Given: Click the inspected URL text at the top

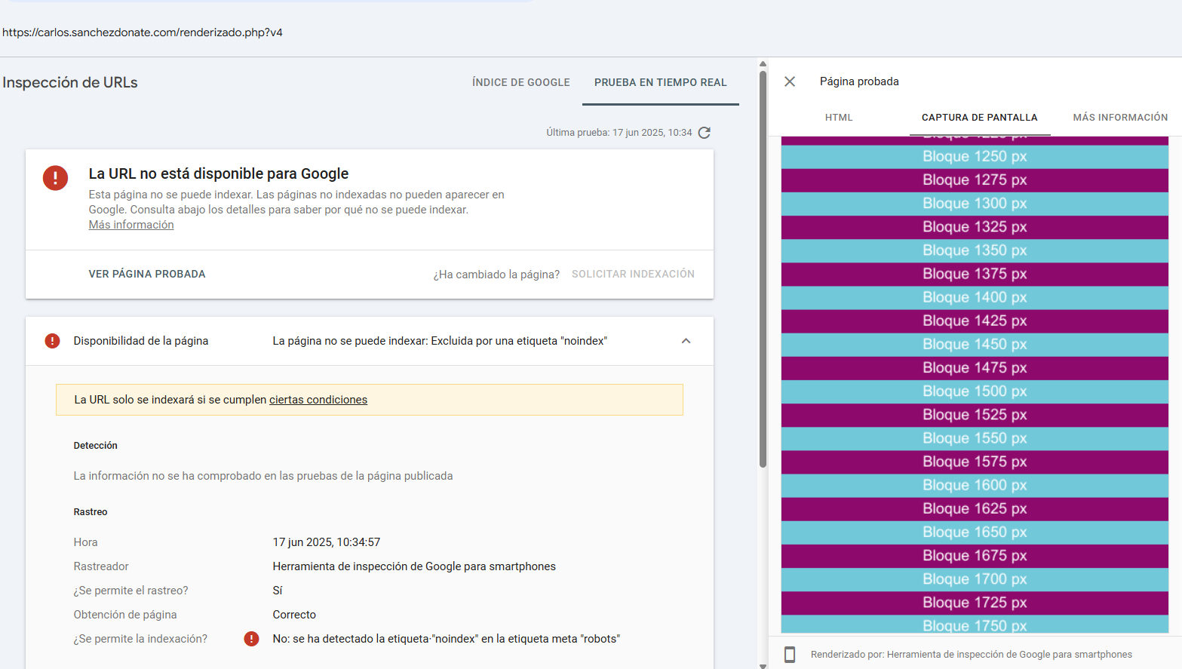Looking at the screenshot, I should pos(143,32).
